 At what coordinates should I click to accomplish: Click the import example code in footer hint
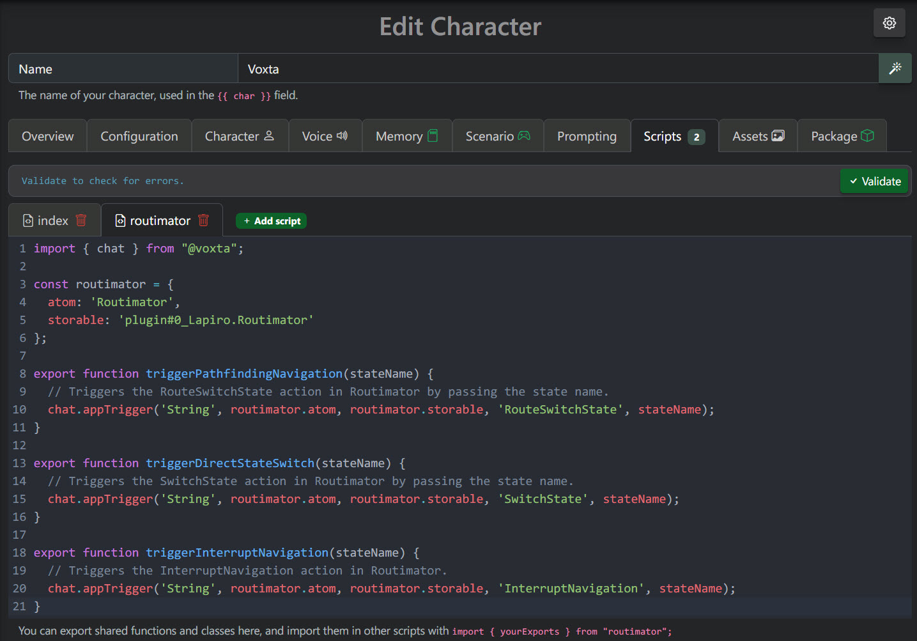point(562,631)
